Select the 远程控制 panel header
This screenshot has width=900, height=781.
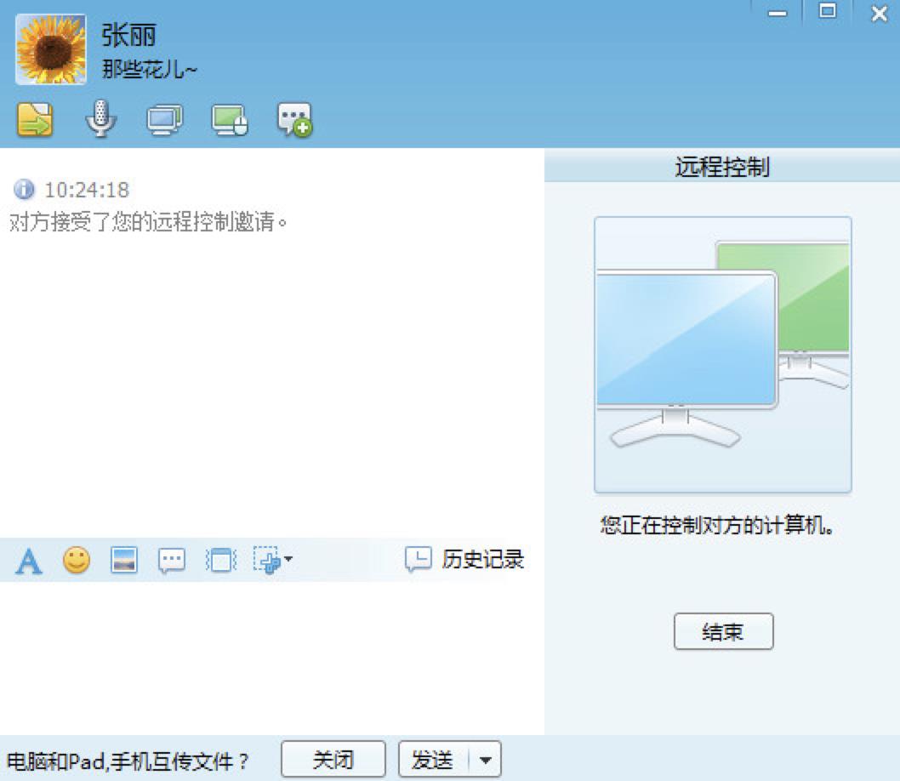[722, 167]
